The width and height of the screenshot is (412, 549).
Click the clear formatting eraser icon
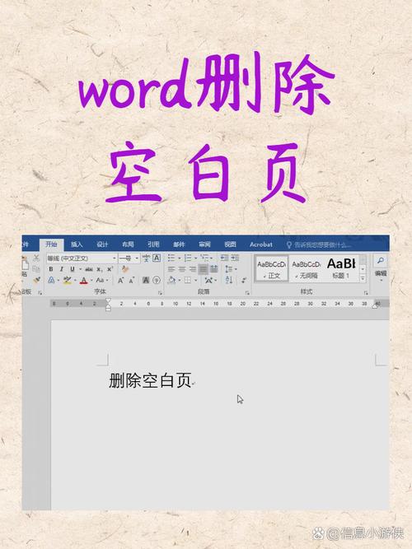125,269
